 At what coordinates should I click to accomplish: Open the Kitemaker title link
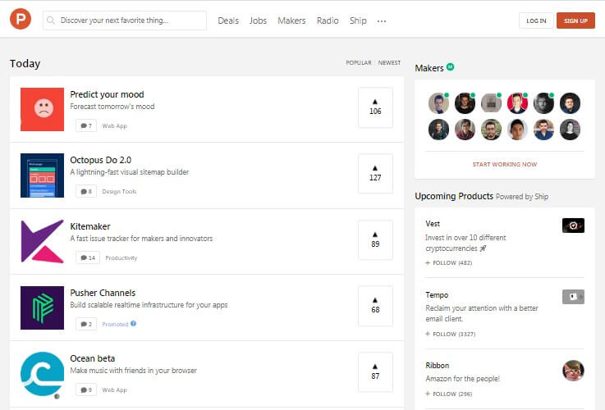click(90, 226)
